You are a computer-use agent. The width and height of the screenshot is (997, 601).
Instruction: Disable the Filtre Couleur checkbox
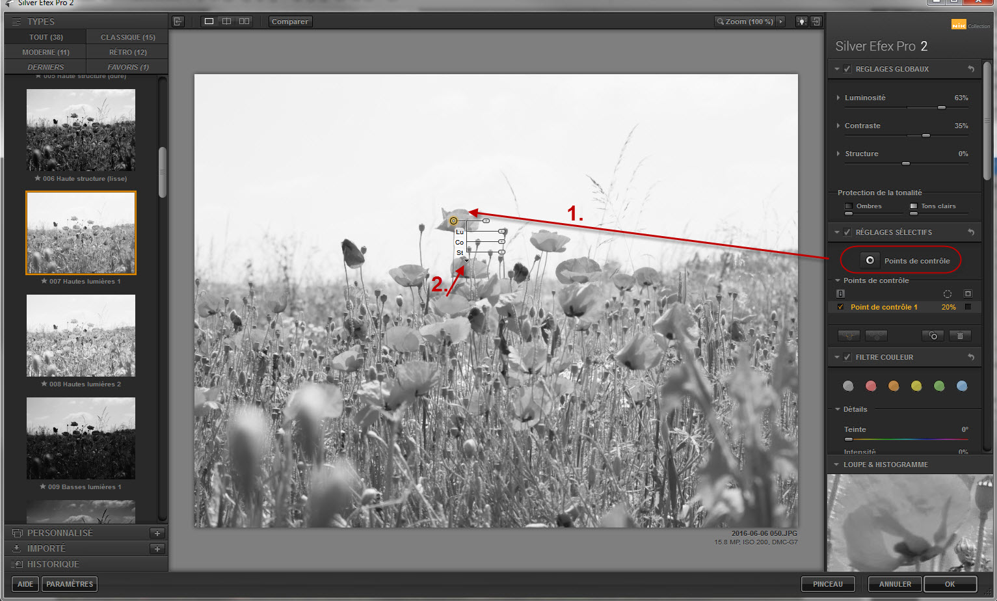pyautogui.click(x=847, y=357)
